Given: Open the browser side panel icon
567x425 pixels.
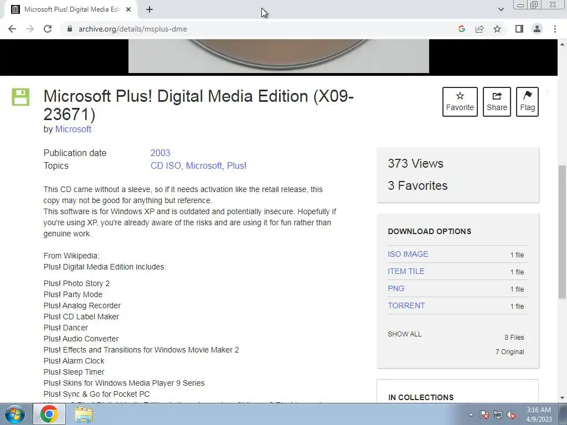Looking at the screenshot, I should click(519, 29).
